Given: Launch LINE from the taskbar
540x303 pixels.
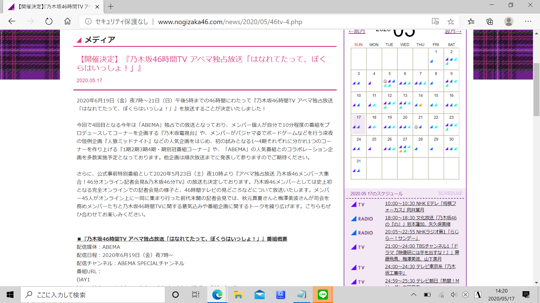Looking at the screenshot, I should (323, 295).
